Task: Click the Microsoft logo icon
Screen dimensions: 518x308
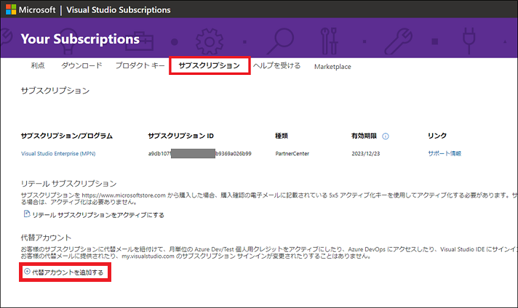Action: [11, 9]
